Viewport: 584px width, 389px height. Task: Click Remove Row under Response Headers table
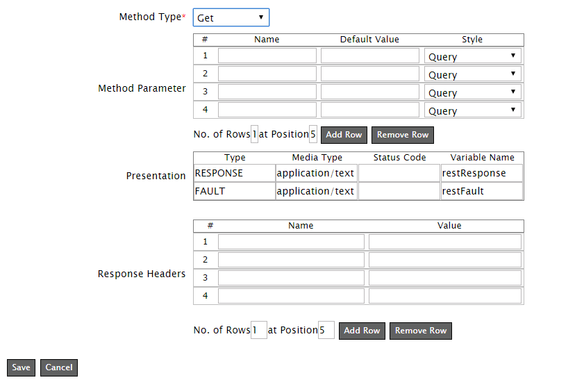pos(421,331)
